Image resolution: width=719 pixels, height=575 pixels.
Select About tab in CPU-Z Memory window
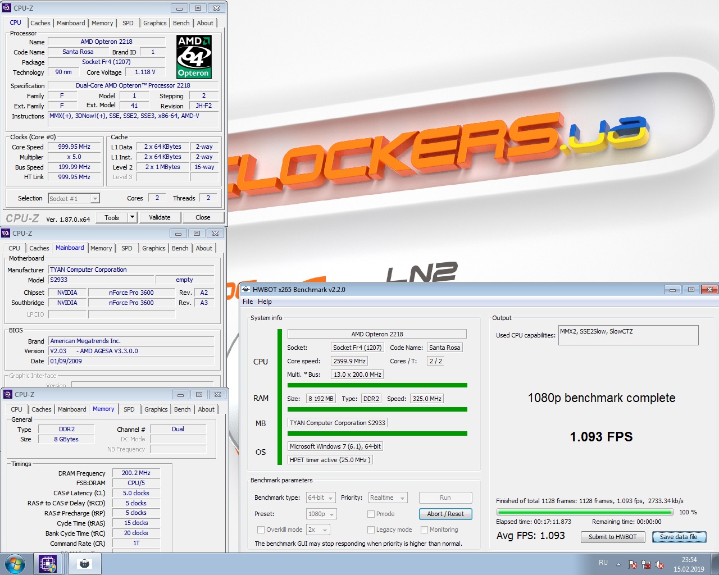click(206, 409)
